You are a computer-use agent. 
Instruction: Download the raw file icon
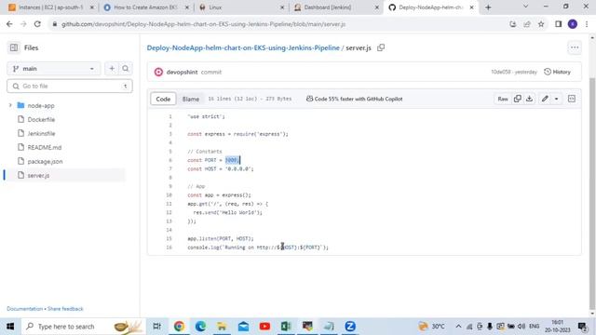(530, 99)
